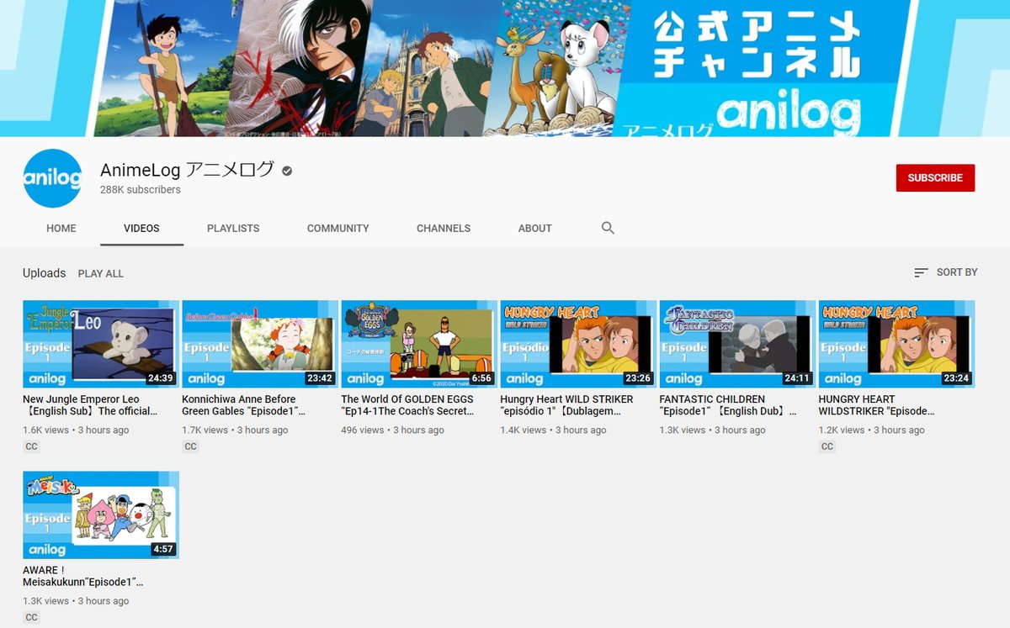Go to the Home tab

[x=61, y=228]
